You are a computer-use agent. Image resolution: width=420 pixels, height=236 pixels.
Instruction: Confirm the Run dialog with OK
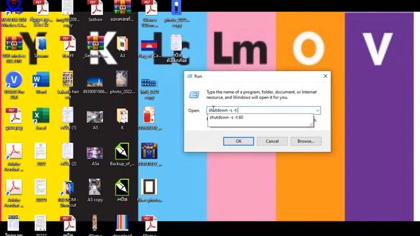point(238,141)
